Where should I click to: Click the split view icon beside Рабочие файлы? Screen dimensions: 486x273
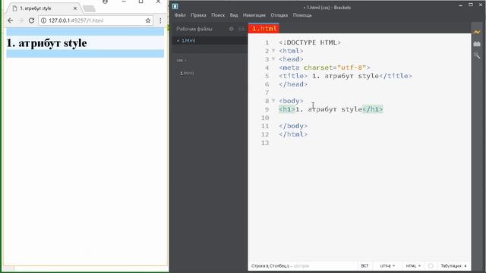coord(241,29)
